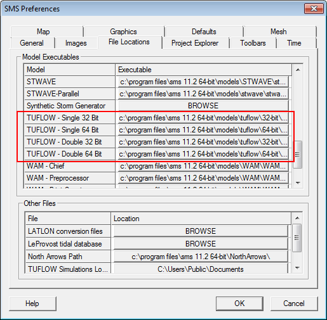Select the Toolbars tab
The image size is (327, 320).
pos(253,43)
